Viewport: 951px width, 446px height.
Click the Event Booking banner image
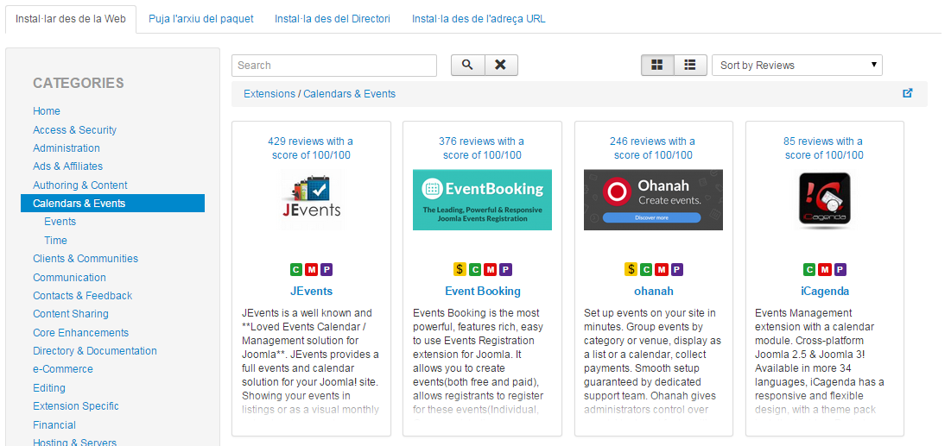[482, 199]
